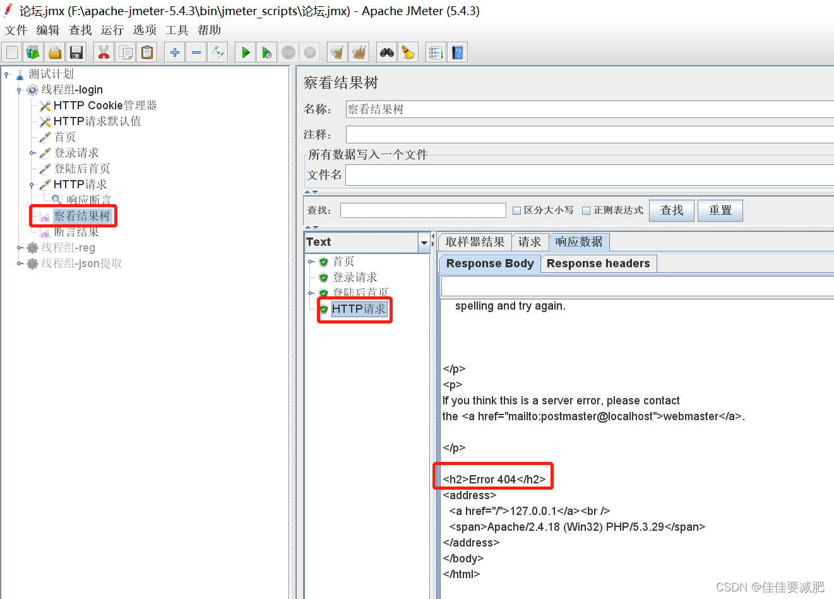Toggle 区分大小写 checkbox
This screenshot has width=834, height=599.
click(516, 210)
